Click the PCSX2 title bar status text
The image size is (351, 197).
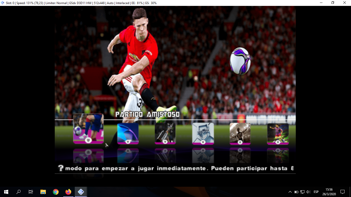click(x=81, y=3)
